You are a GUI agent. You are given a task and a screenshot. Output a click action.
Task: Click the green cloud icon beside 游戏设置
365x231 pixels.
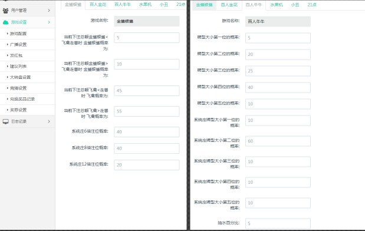click(x=5, y=22)
